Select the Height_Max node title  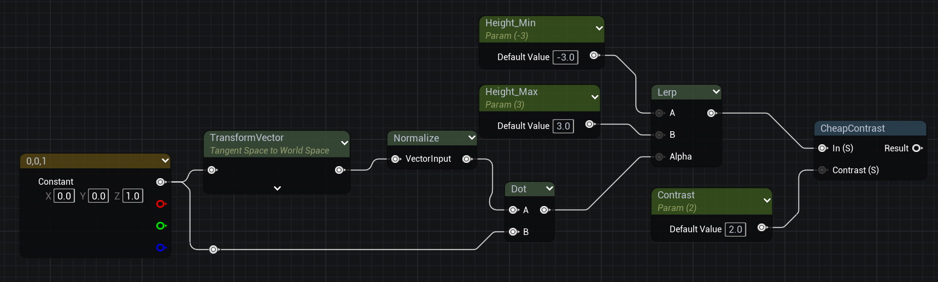[512, 92]
